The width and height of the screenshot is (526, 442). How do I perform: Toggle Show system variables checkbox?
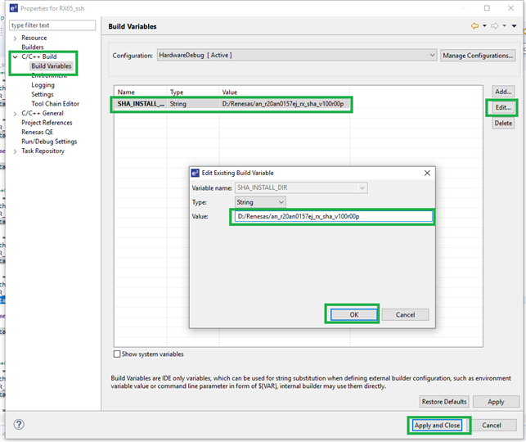117,354
